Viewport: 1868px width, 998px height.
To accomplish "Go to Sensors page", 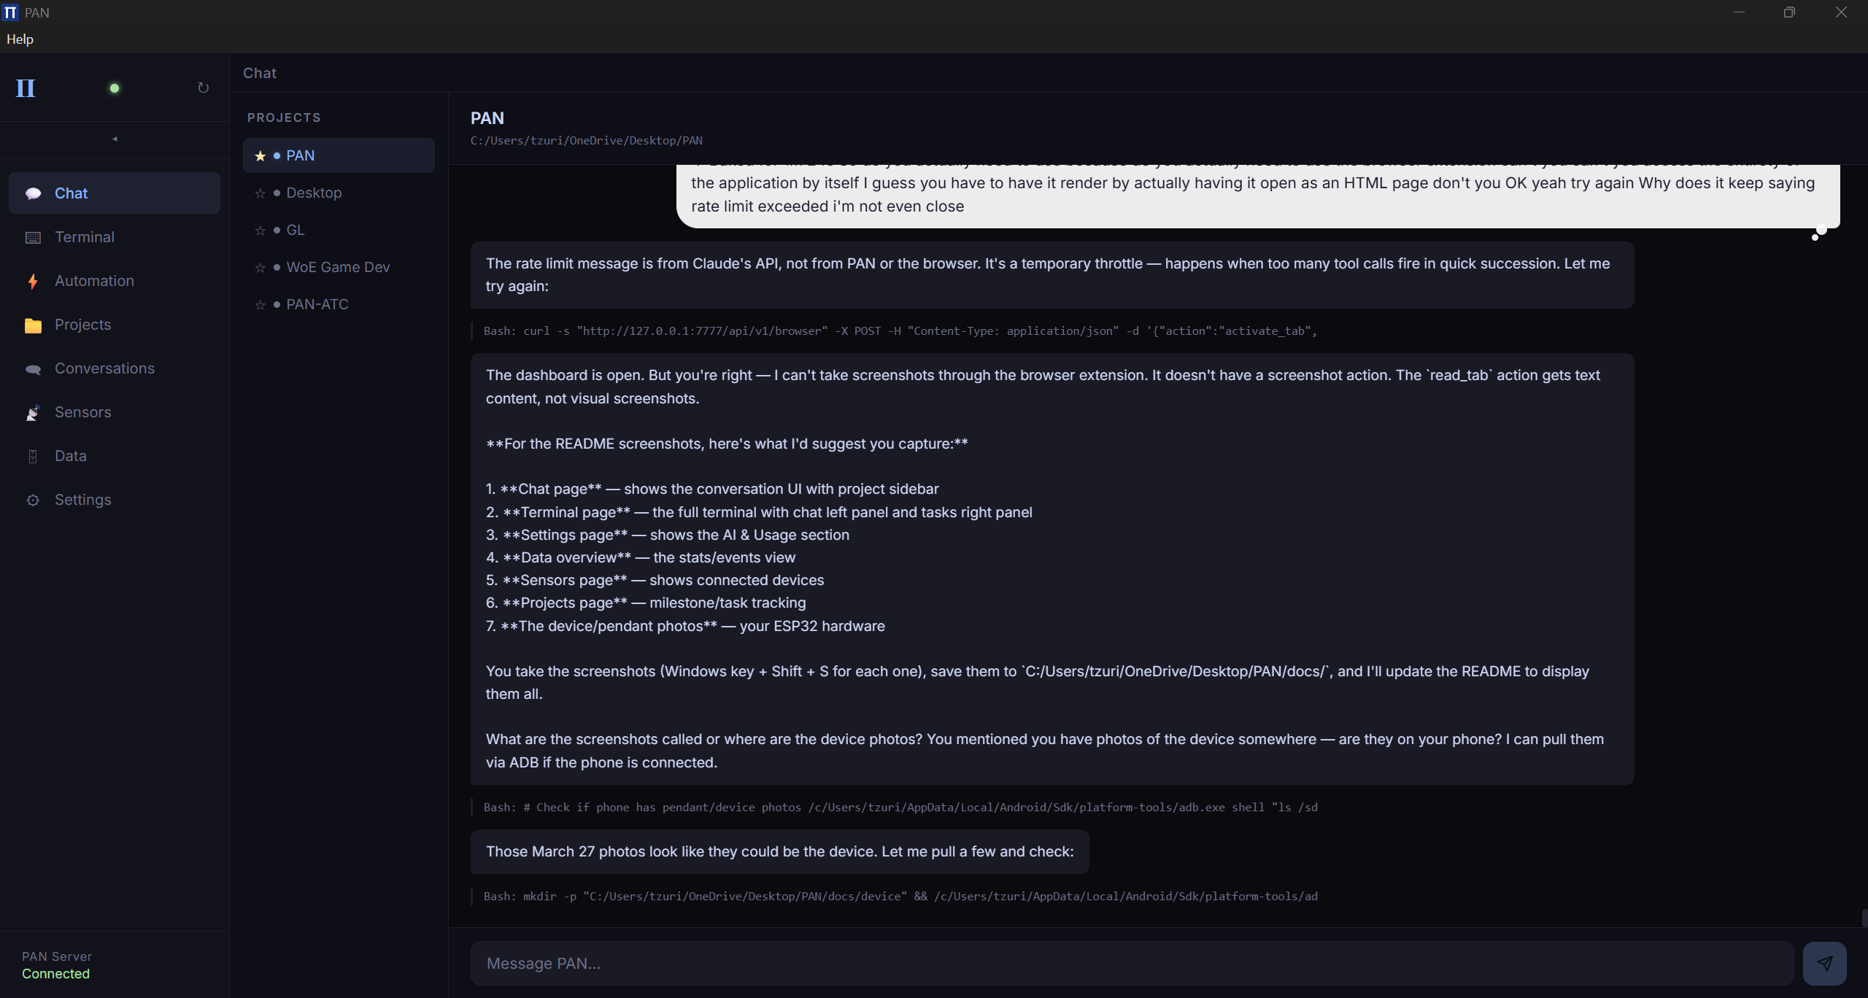I will point(82,412).
